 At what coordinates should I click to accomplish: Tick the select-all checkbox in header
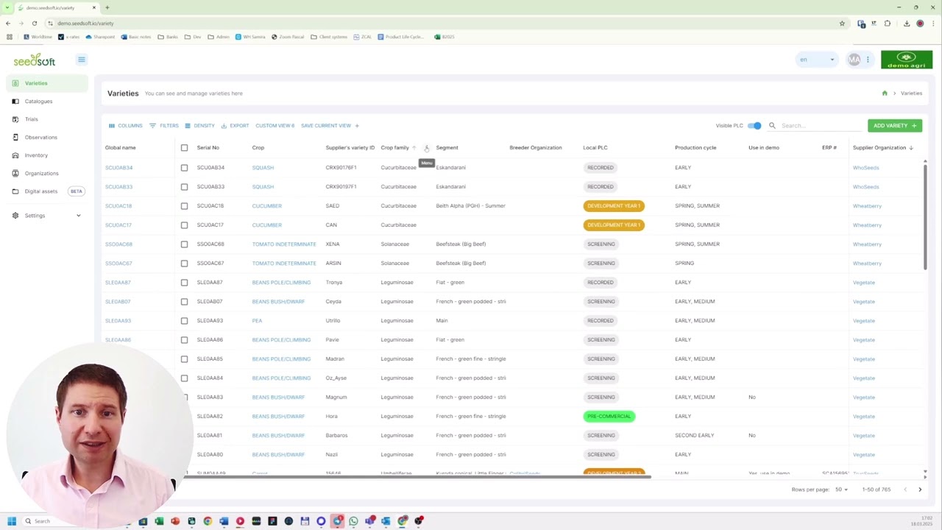tap(184, 148)
